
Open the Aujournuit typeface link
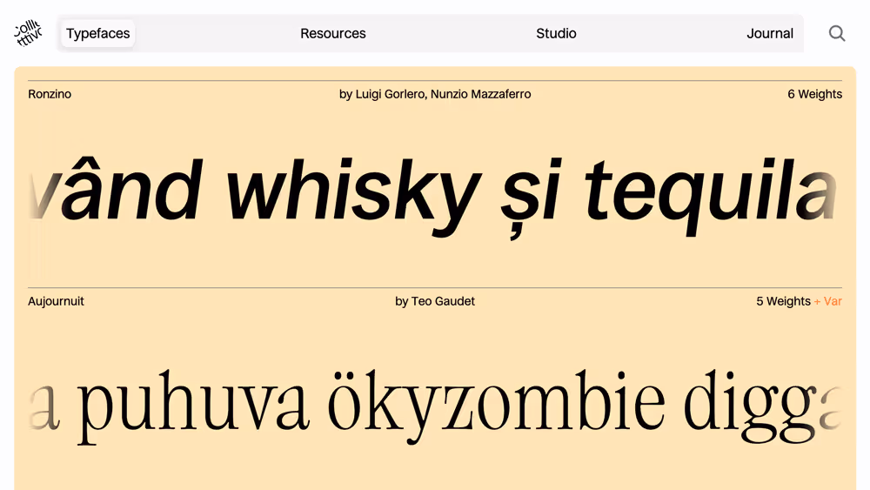[x=56, y=301]
